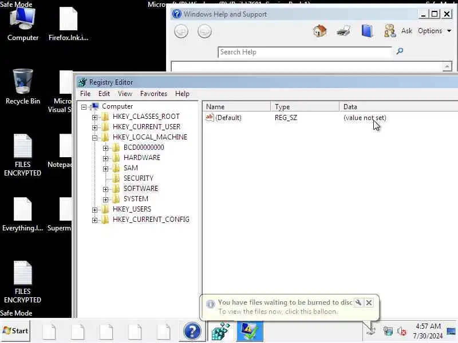Expand the HKEY_CURRENT_CONFIG key
Viewport: 458px width, 343px height.
[x=94, y=220]
